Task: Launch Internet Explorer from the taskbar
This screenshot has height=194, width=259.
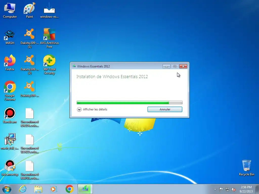Action: point(23,189)
